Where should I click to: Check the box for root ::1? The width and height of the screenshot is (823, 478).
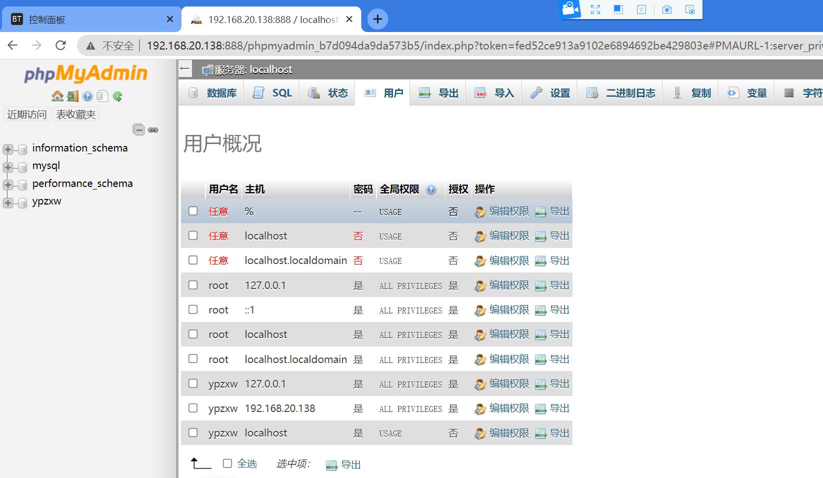193,309
